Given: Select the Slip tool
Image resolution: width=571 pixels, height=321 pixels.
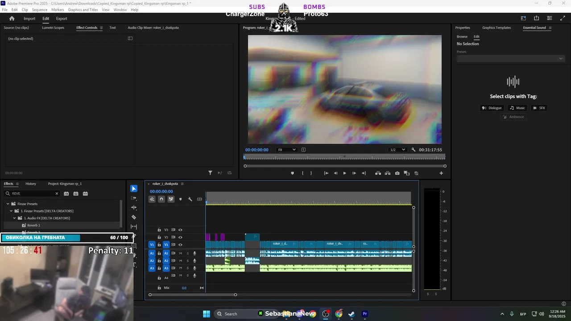Looking at the screenshot, I should (134, 226).
